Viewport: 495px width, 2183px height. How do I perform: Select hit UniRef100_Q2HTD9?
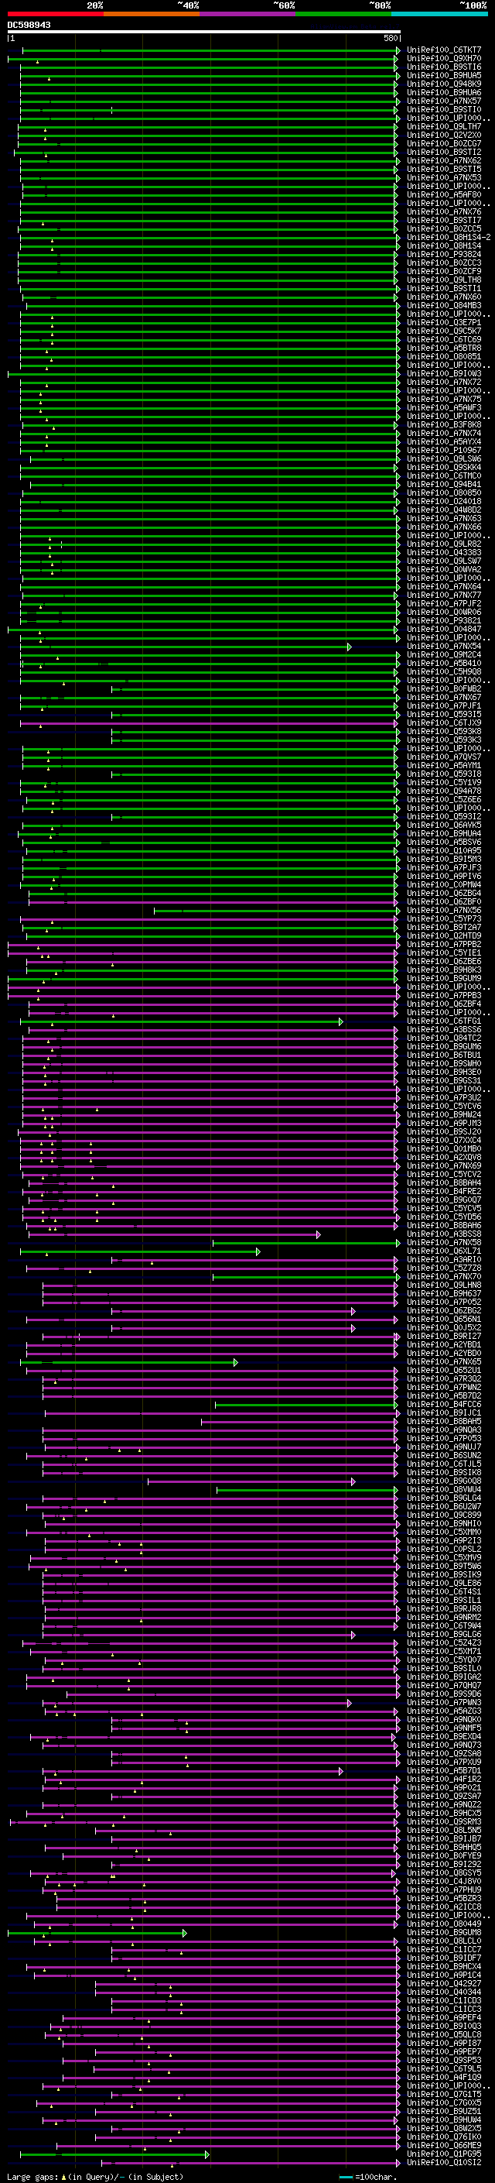coord(443,937)
